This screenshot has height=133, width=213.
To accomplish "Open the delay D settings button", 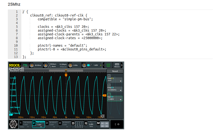I will tap(70, 65).
